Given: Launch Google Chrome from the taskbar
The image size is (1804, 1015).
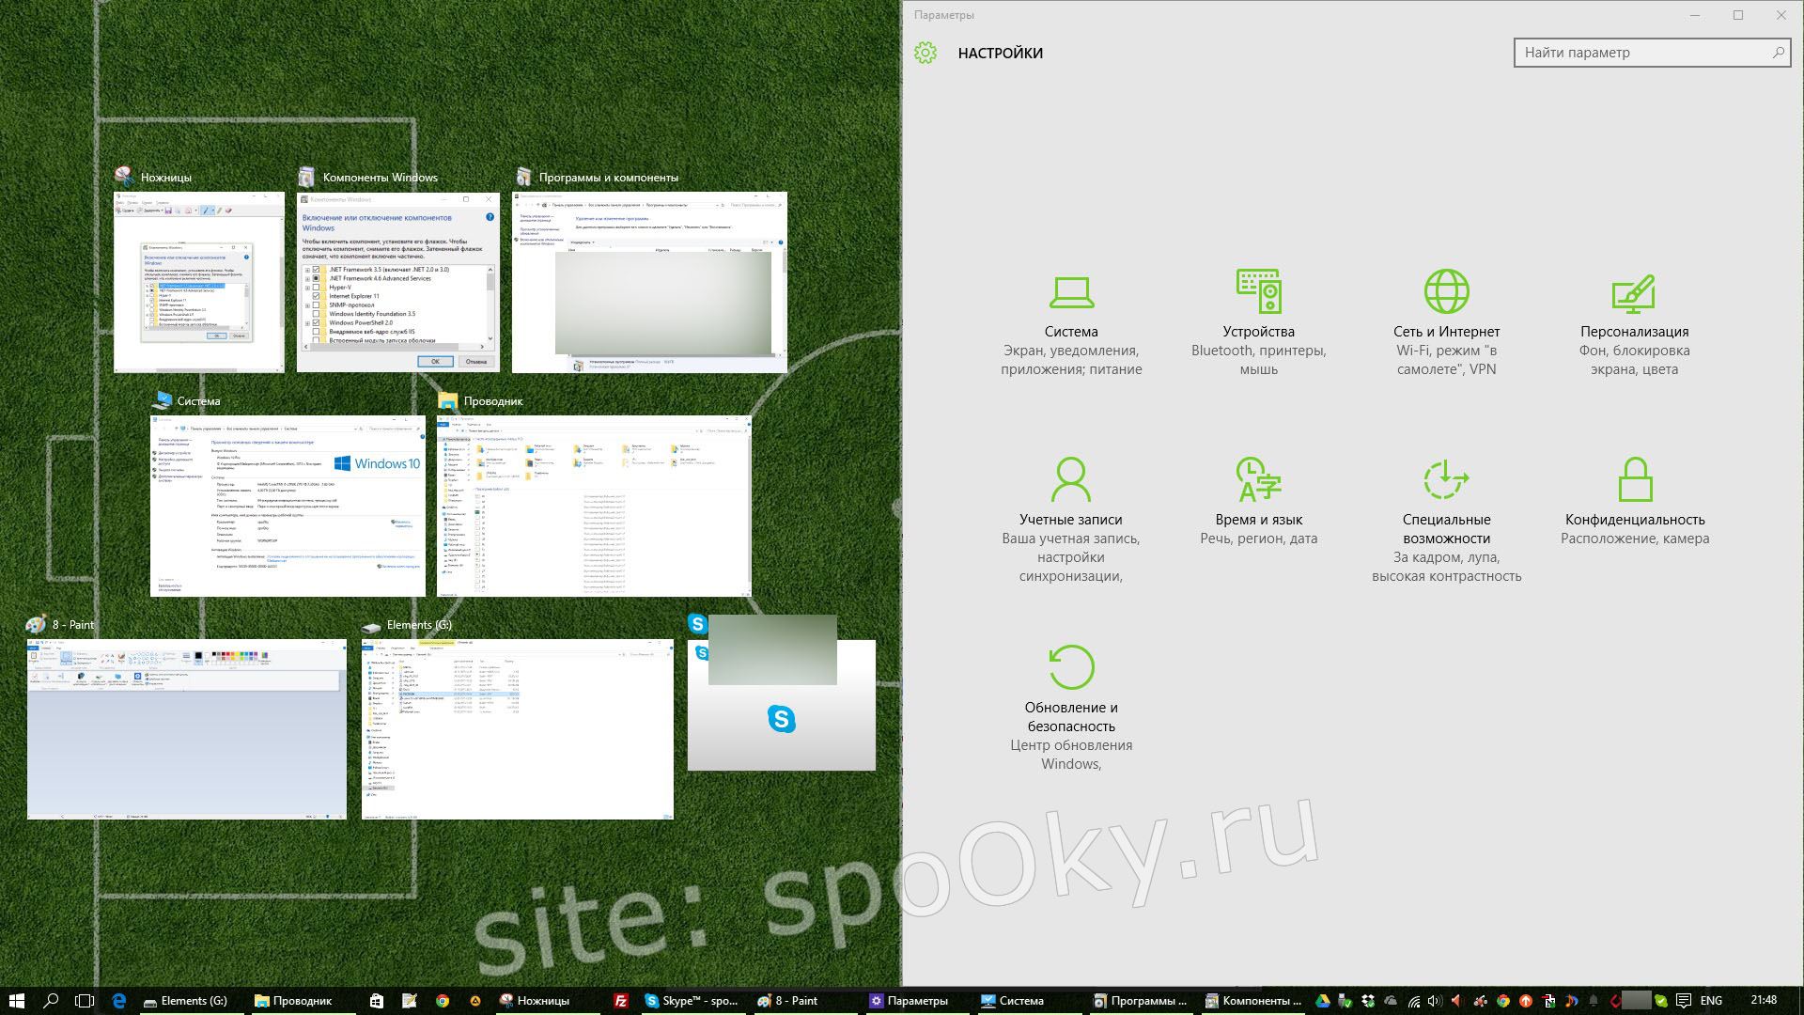Looking at the screenshot, I should pos(443,1001).
